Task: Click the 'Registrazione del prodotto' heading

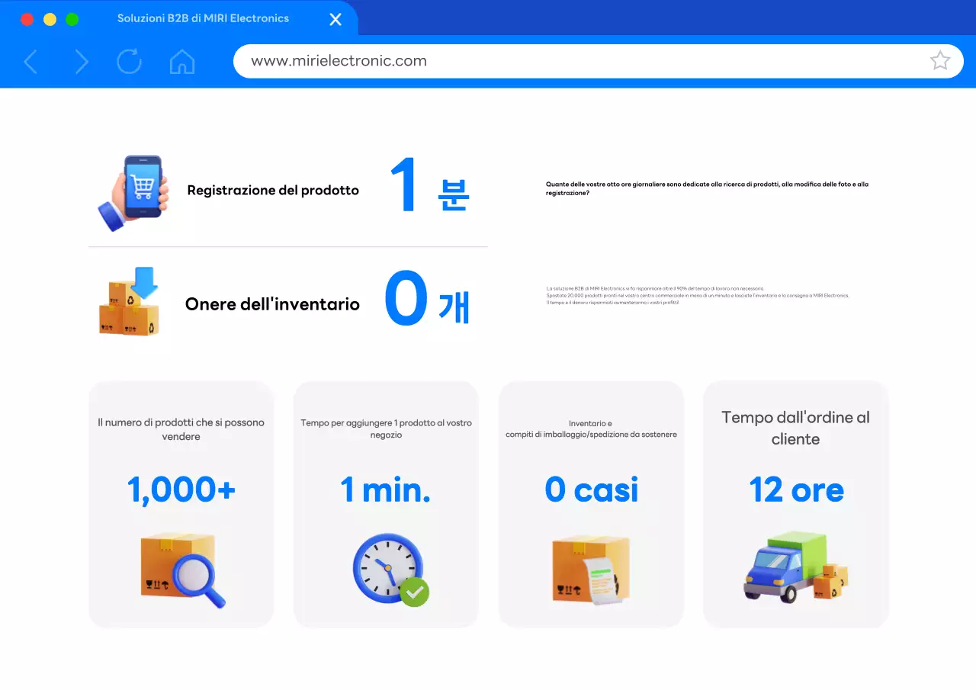Action: tap(272, 190)
